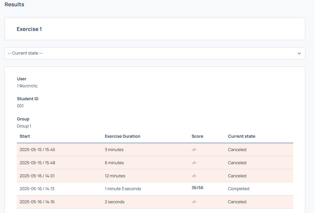315x213 pixels.
Task: Select the 2025-05-15 / 15:48 attempt row
Action: (155, 163)
